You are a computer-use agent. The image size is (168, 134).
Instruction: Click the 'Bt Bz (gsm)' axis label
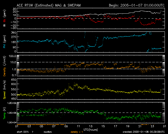[x=4, y=18]
